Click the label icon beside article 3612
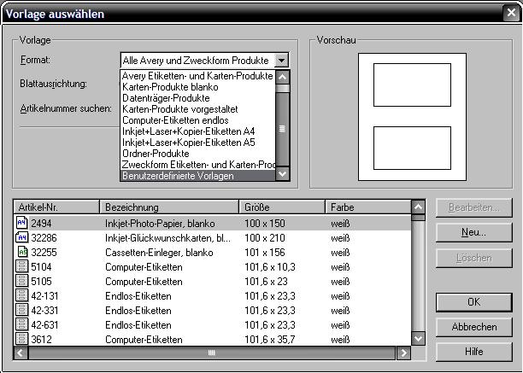Image resolution: width=523 pixels, height=373 pixels. [21, 339]
